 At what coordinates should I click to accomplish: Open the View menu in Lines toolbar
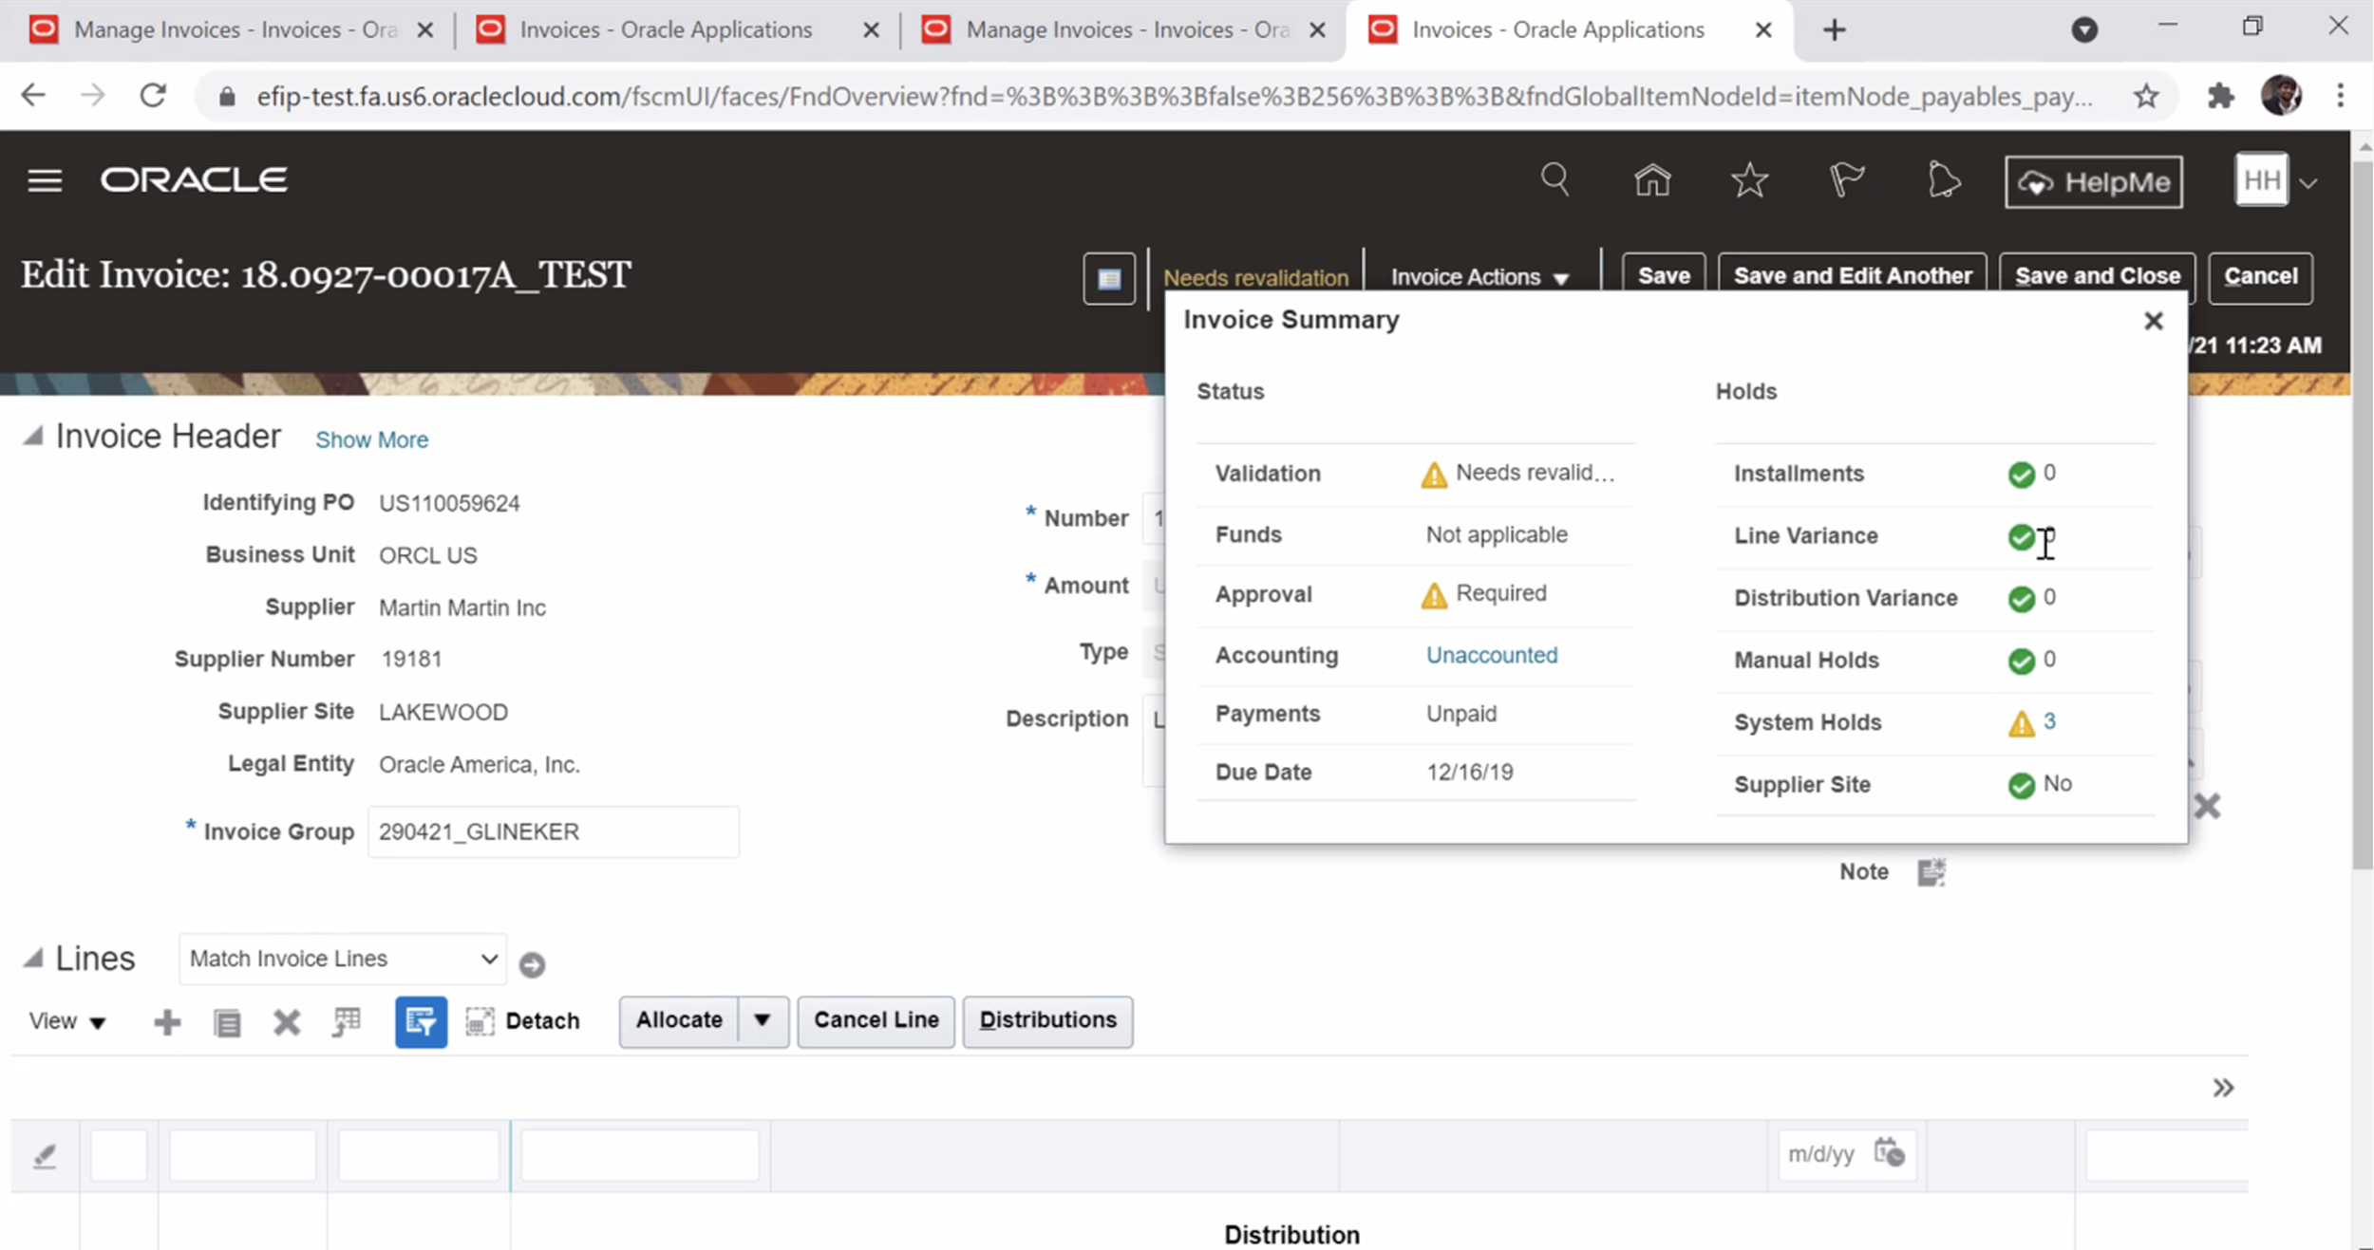click(x=66, y=1021)
